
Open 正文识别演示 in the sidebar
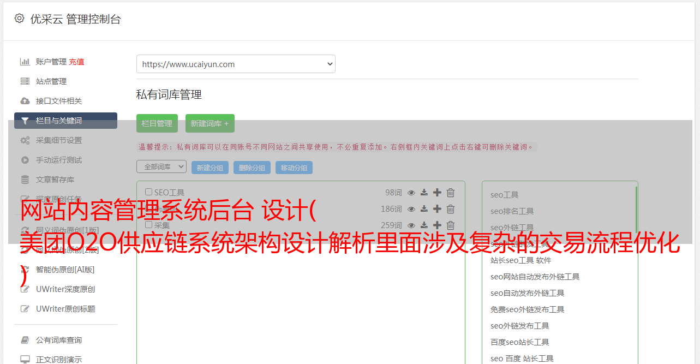tap(59, 360)
